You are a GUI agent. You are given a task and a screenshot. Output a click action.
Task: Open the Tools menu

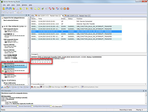point(18,5)
